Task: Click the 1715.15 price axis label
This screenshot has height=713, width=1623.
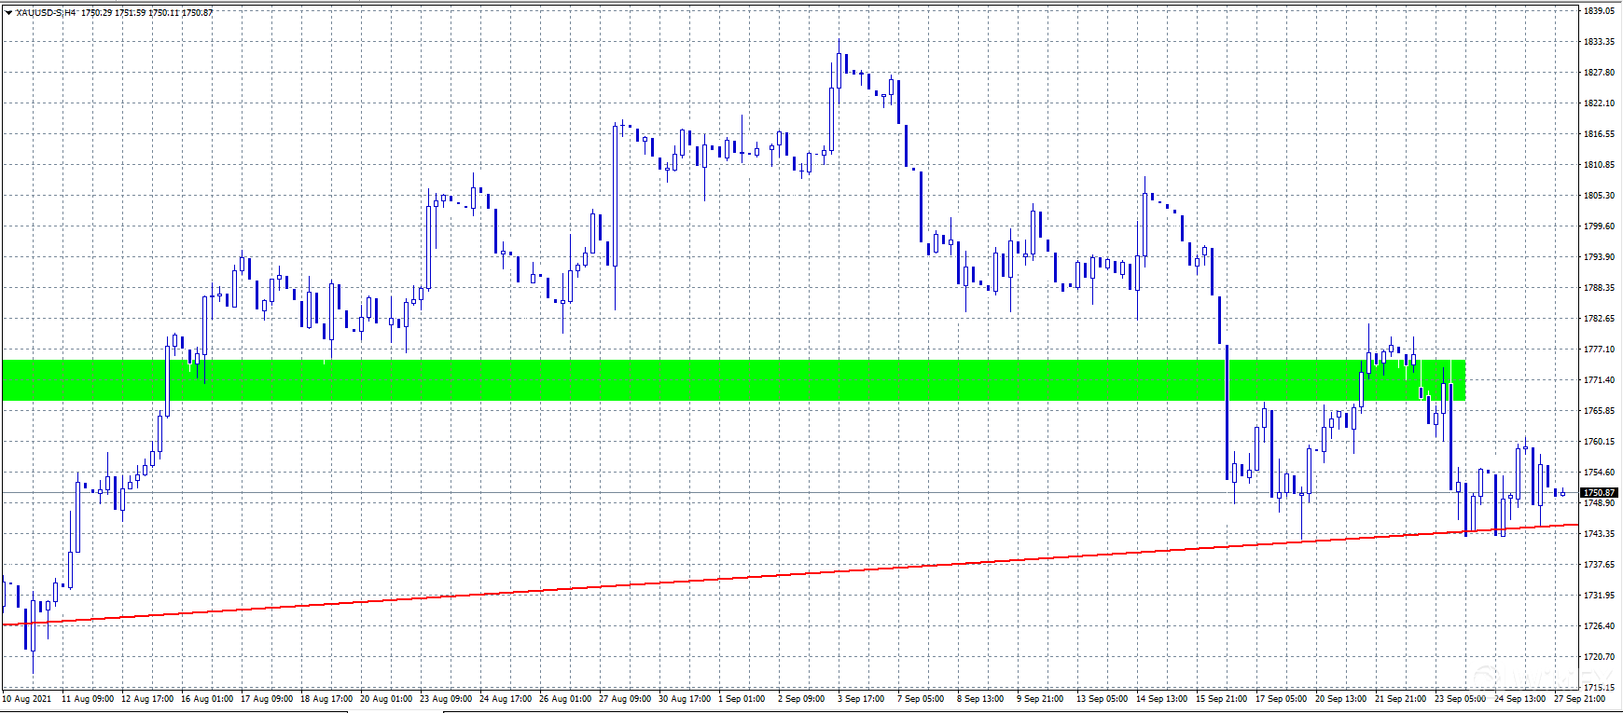Action: (x=1599, y=687)
